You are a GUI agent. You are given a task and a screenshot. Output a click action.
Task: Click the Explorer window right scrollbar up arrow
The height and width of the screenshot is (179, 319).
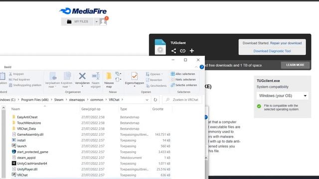click(x=206, y=158)
